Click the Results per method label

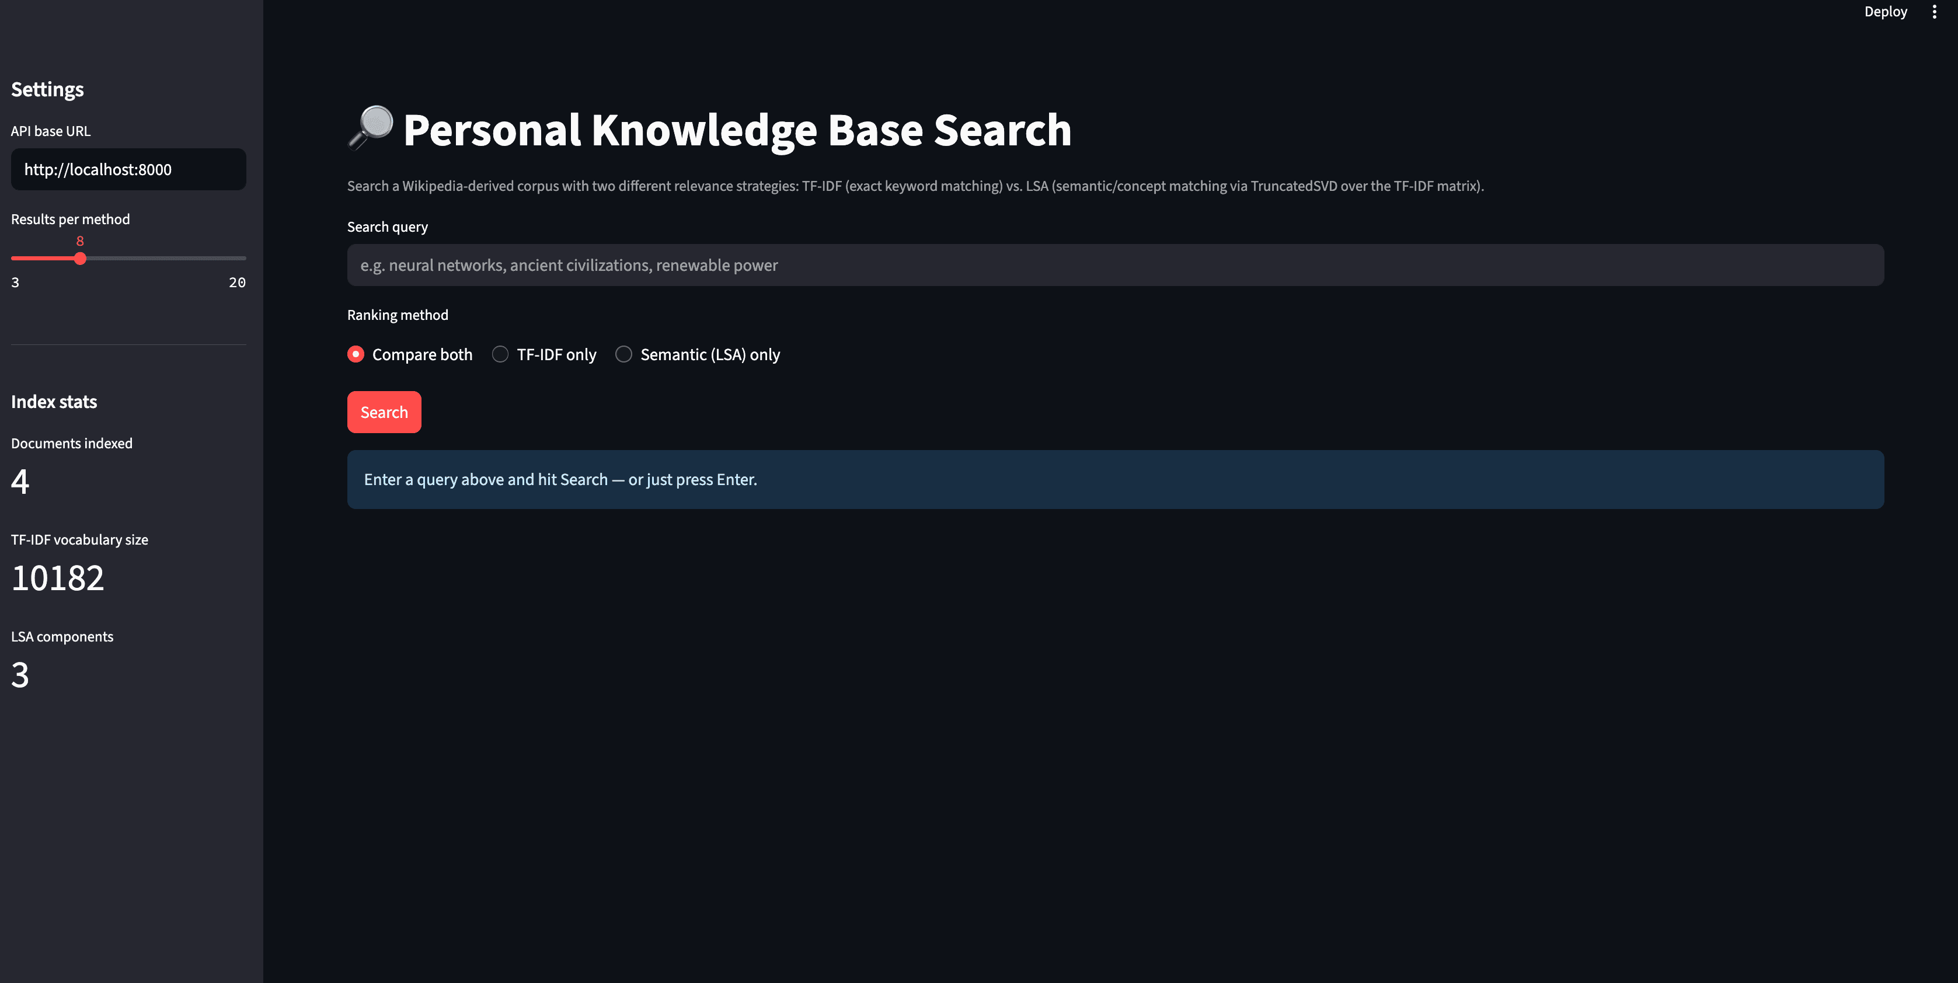[70, 219]
